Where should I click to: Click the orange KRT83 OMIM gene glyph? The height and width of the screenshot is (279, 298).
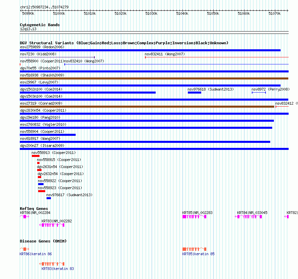pos(52,264)
